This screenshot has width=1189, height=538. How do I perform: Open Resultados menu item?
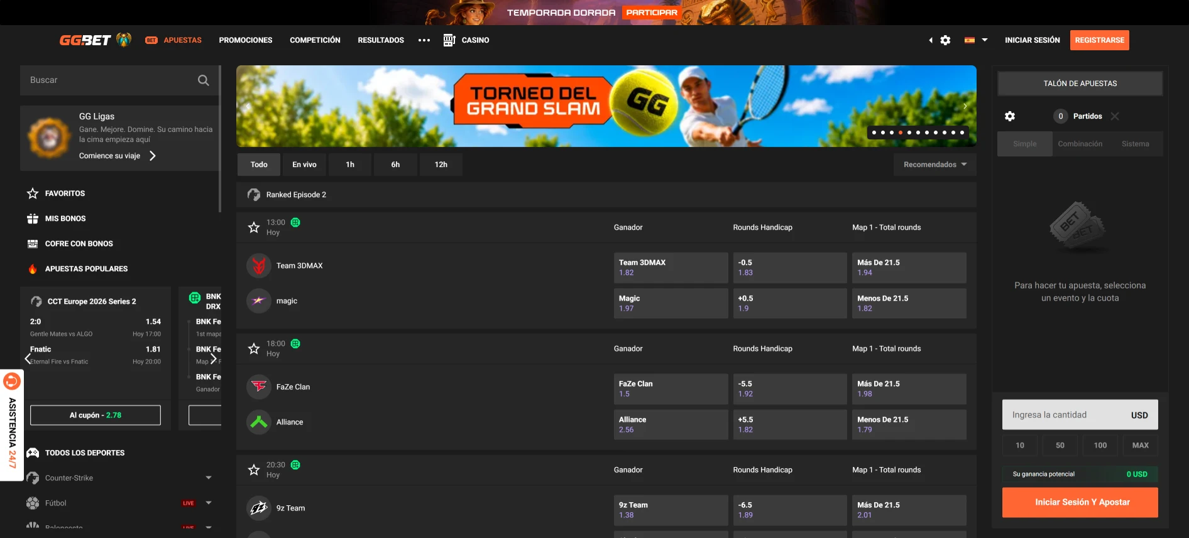381,40
